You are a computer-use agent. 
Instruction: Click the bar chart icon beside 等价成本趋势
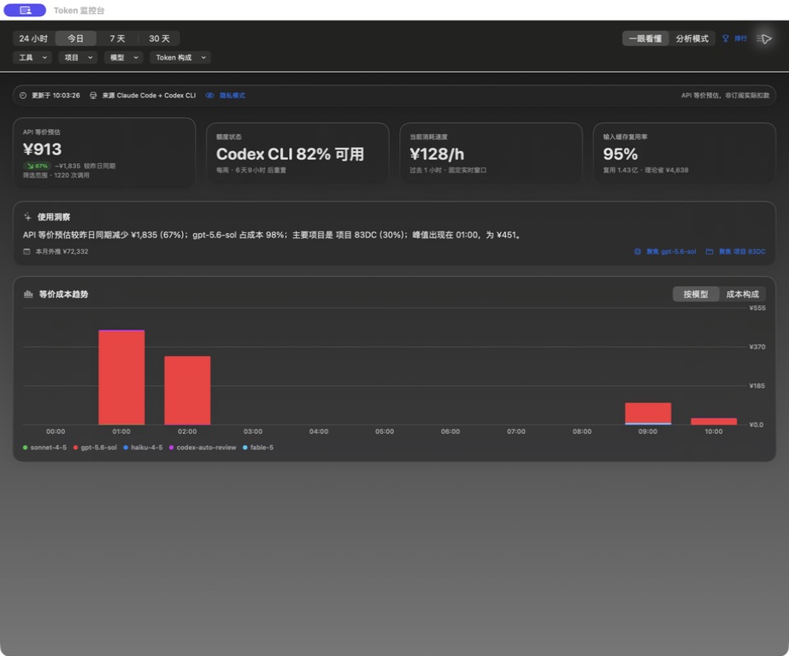[x=28, y=294]
